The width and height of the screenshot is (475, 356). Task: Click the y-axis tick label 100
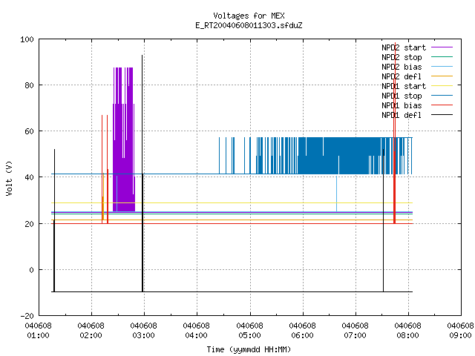(x=27, y=39)
